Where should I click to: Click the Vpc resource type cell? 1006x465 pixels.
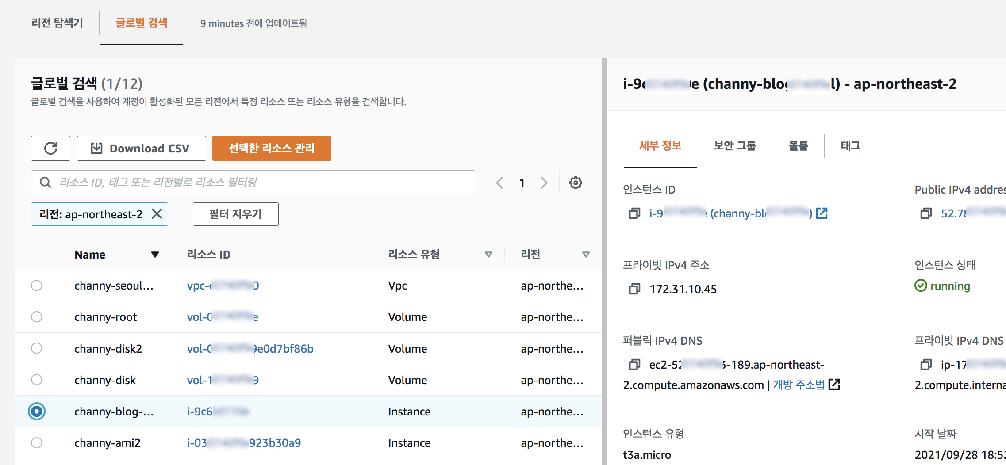(x=397, y=286)
